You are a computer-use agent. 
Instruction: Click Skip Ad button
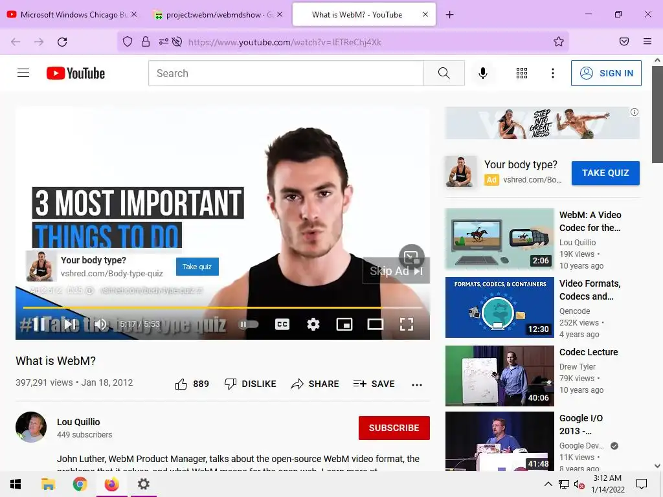pos(396,271)
